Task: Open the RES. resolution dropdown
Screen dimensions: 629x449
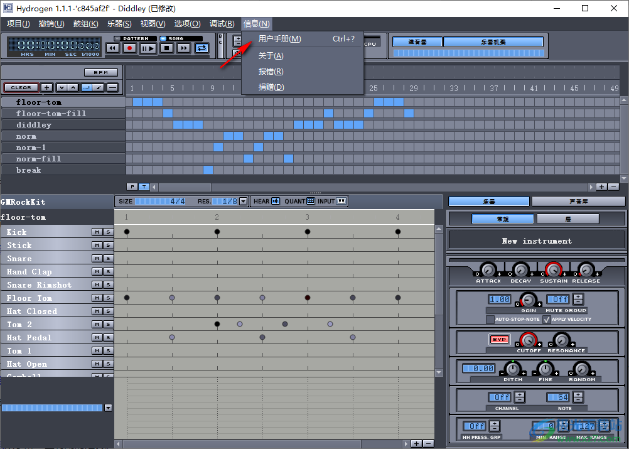Action: (x=243, y=201)
